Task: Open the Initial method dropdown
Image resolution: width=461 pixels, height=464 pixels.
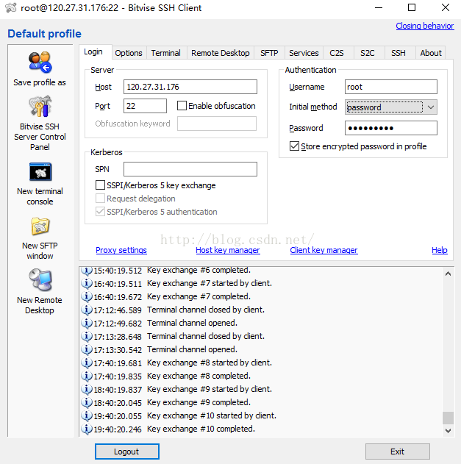Action: [391, 107]
